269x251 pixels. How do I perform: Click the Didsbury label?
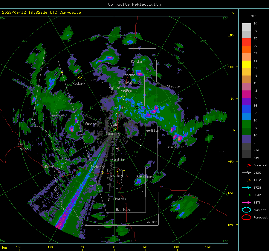point(113,134)
